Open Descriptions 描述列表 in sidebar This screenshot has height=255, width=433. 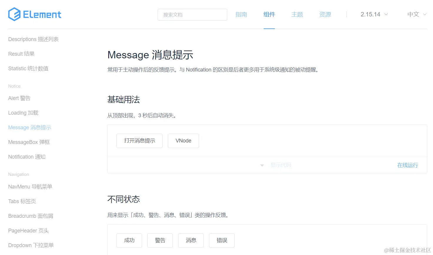click(34, 39)
